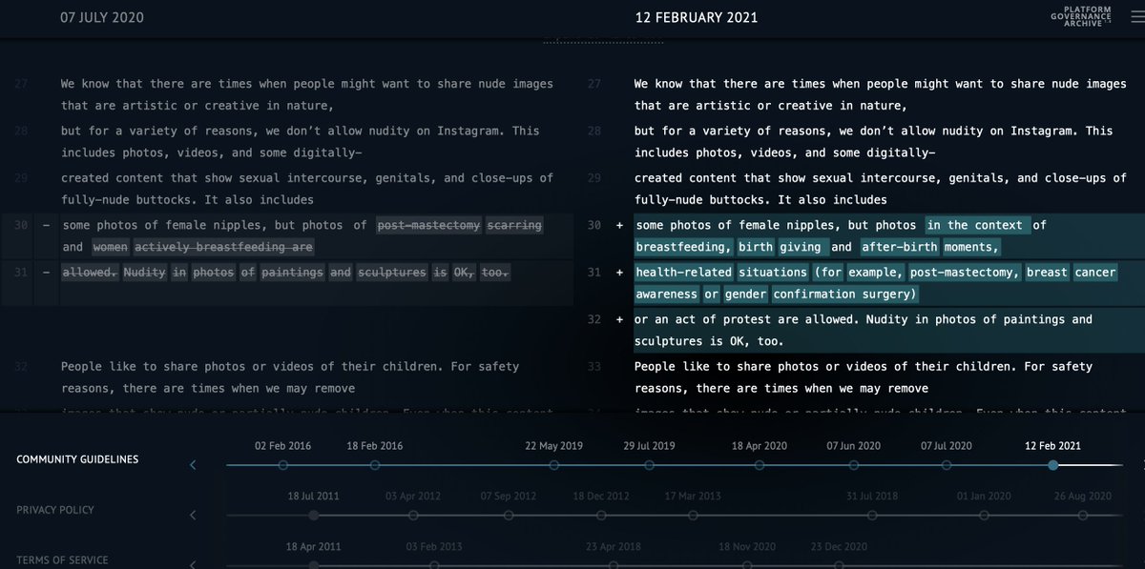Select 07 Jul 2020 Community Guidelines marker
The width and height of the screenshot is (1145, 569).
(947, 465)
